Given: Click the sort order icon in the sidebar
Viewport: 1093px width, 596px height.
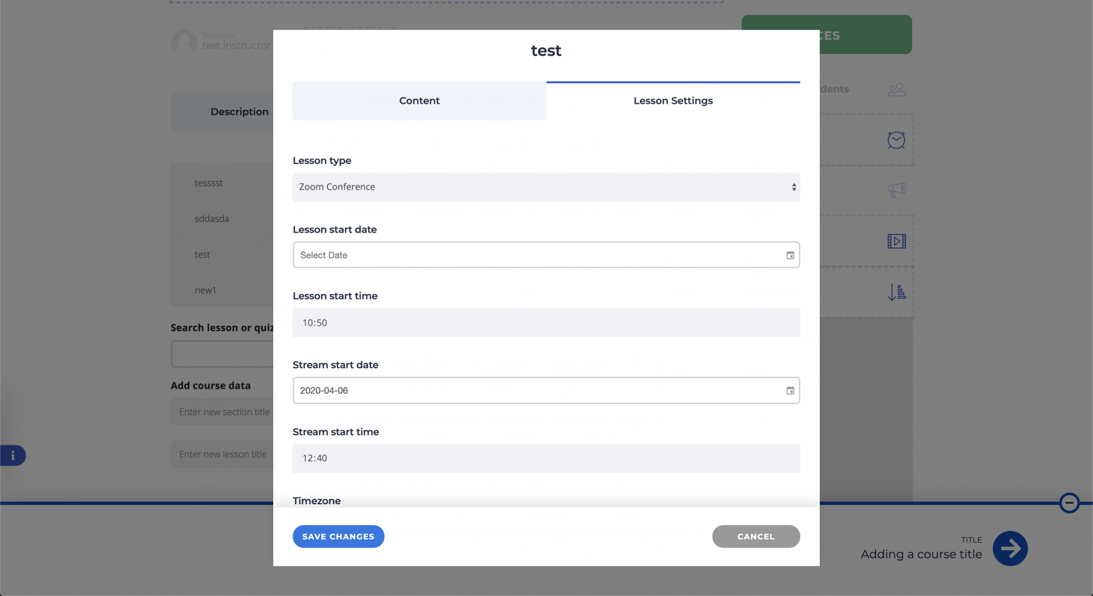Looking at the screenshot, I should tap(896, 292).
